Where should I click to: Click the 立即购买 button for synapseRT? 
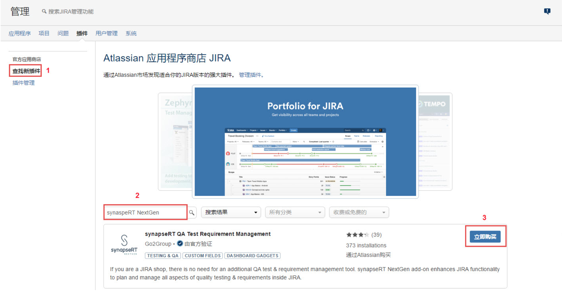point(485,236)
